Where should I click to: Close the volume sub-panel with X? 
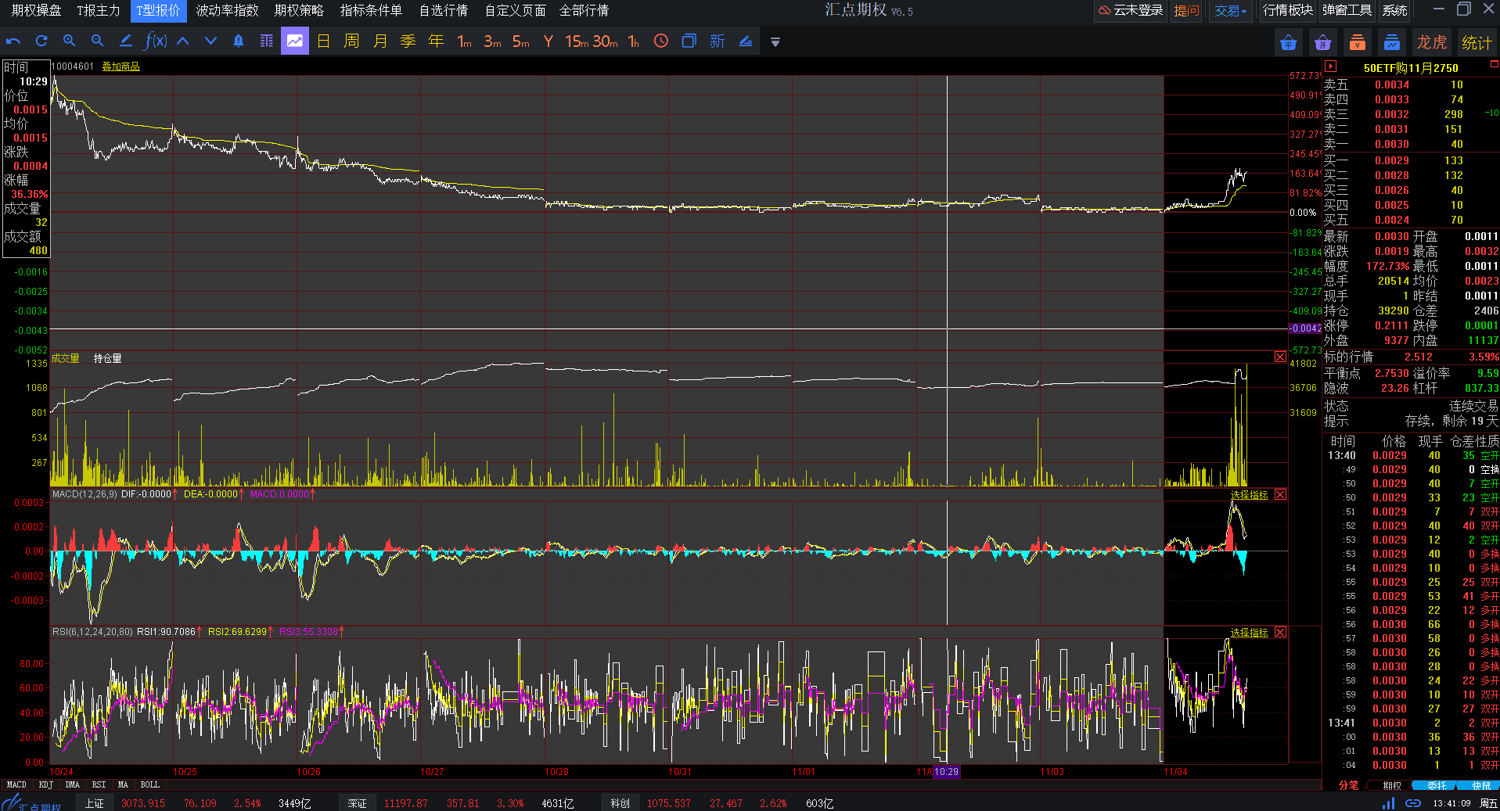pos(1280,357)
